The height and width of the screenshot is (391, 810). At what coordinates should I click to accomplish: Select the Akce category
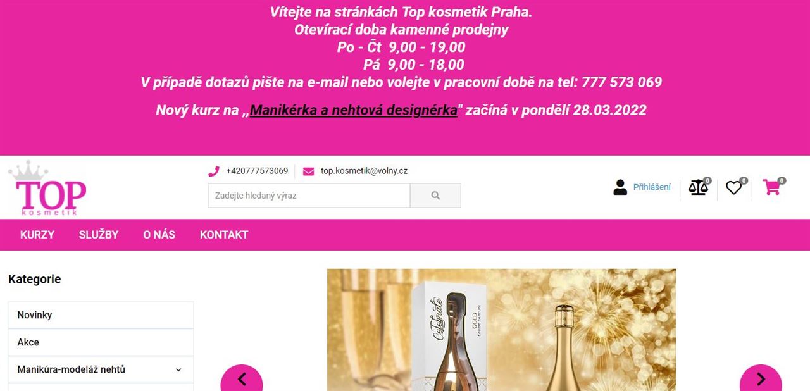click(x=101, y=342)
